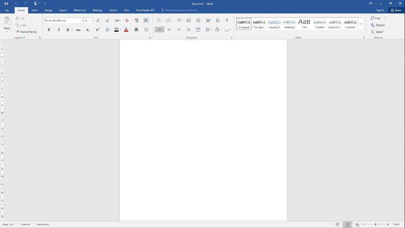This screenshot has width=405, height=228.
Task: Click Sign in
Action: point(380,10)
